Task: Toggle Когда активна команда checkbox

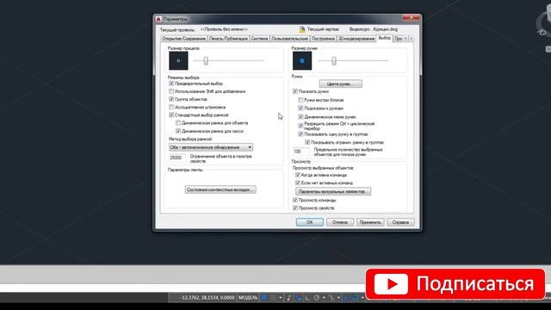Action: [298, 175]
